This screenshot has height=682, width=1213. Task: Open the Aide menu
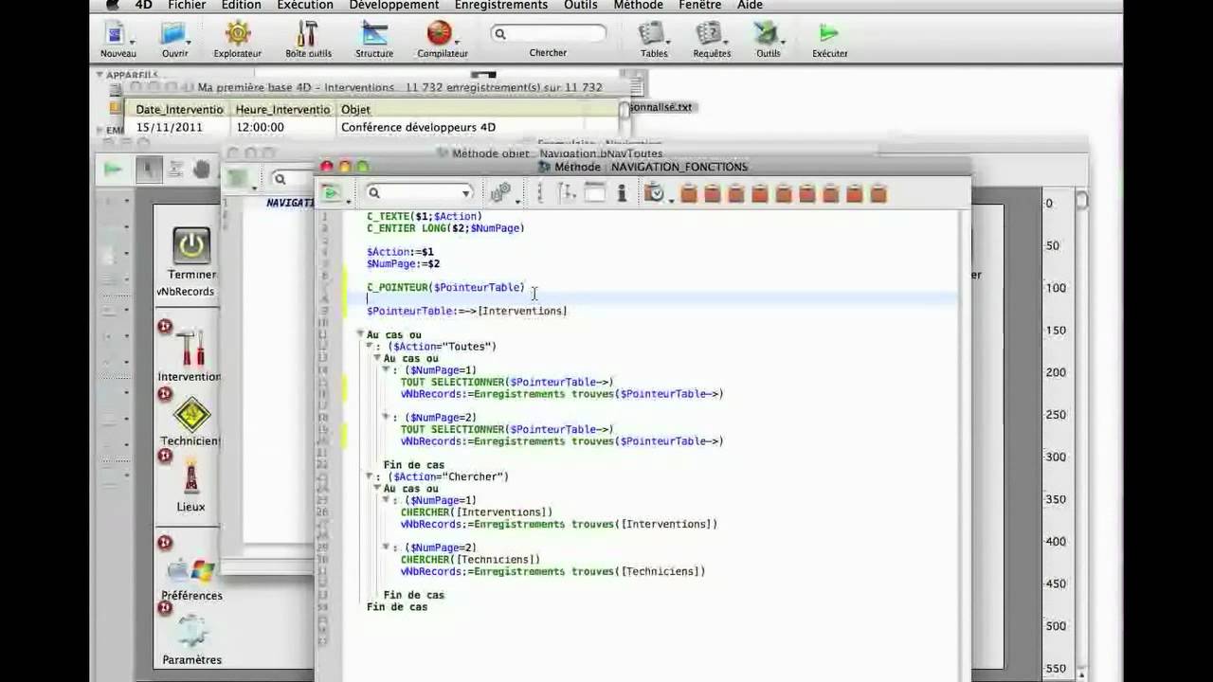(750, 5)
